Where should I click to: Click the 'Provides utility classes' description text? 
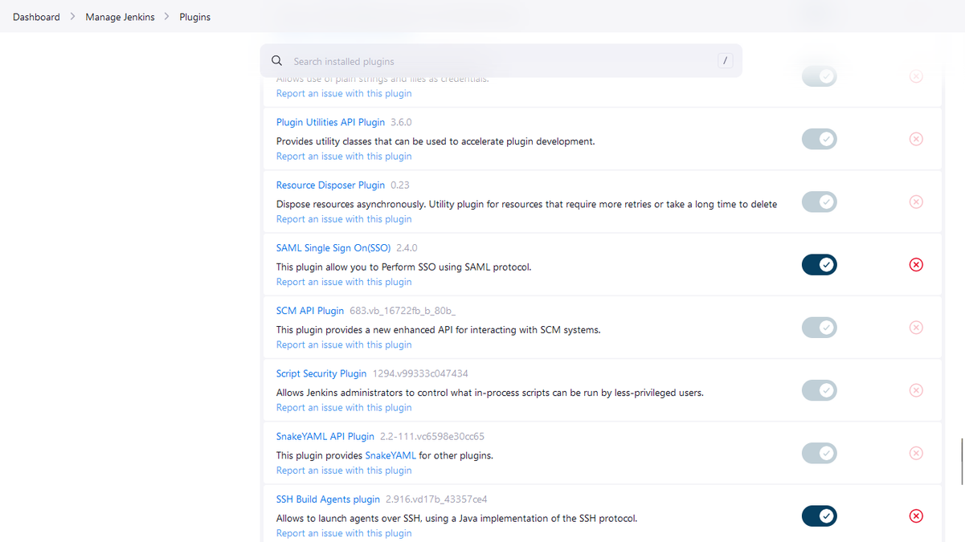coord(435,141)
